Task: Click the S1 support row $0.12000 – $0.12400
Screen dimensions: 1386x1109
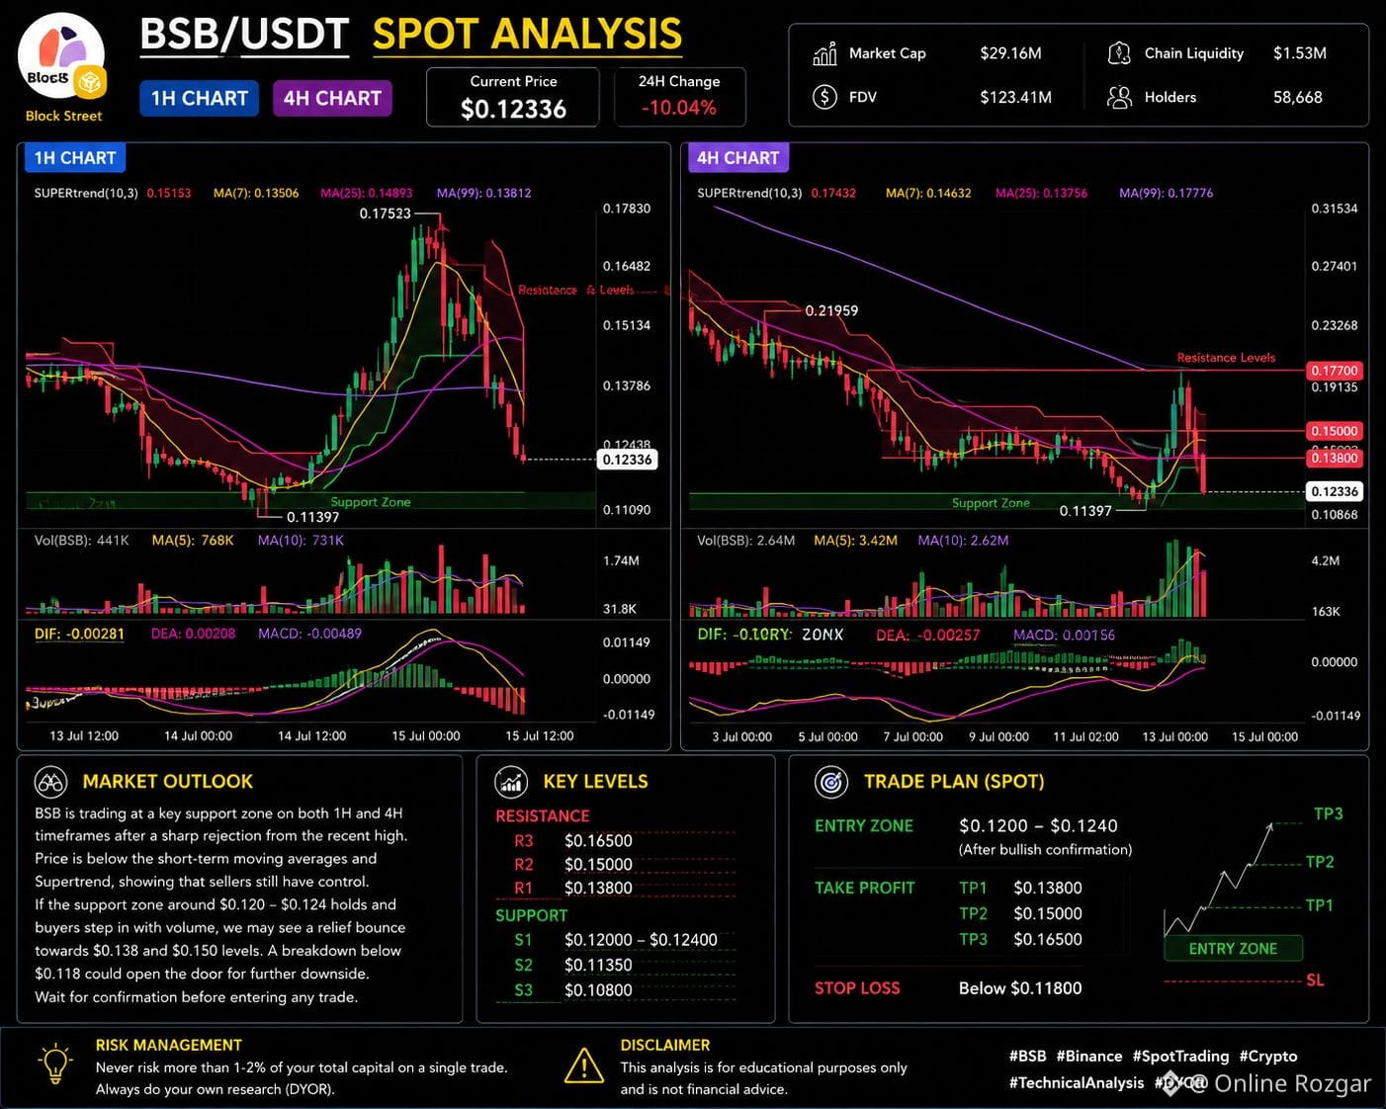Action: (x=616, y=939)
